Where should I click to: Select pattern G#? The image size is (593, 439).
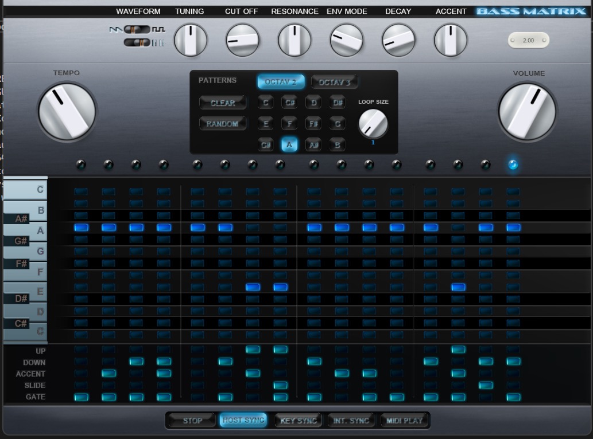(265, 144)
